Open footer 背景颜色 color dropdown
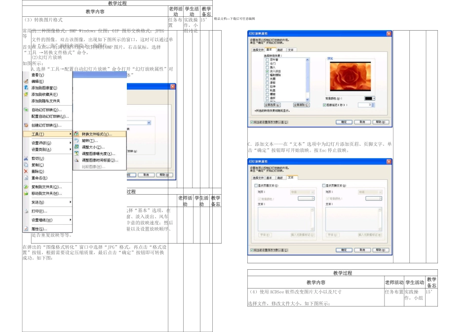469x332 pixels. pos(374,199)
